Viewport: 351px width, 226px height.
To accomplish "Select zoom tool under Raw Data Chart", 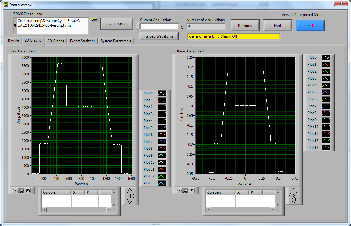I will [21, 191].
